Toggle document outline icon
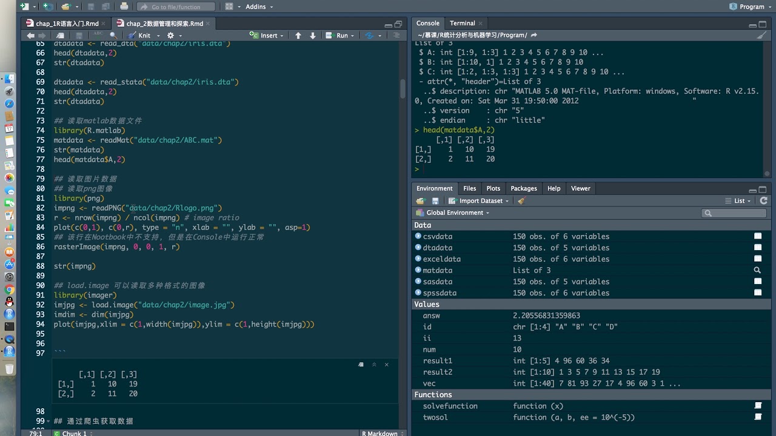 tap(396, 36)
